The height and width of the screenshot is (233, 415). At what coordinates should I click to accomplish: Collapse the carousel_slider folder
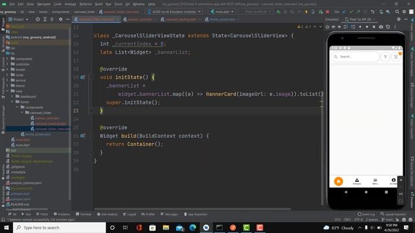(x=22, y=113)
